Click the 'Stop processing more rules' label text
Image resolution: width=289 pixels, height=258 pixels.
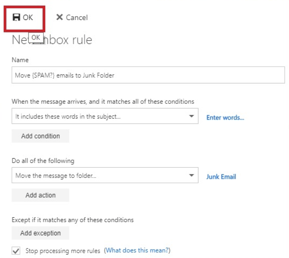(63, 251)
